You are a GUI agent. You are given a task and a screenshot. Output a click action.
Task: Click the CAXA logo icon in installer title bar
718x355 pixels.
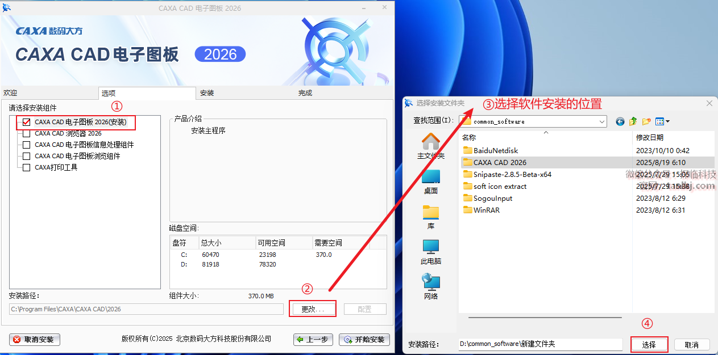[7, 7]
